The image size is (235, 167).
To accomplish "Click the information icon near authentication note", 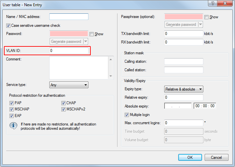I will click(x=13, y=126).
